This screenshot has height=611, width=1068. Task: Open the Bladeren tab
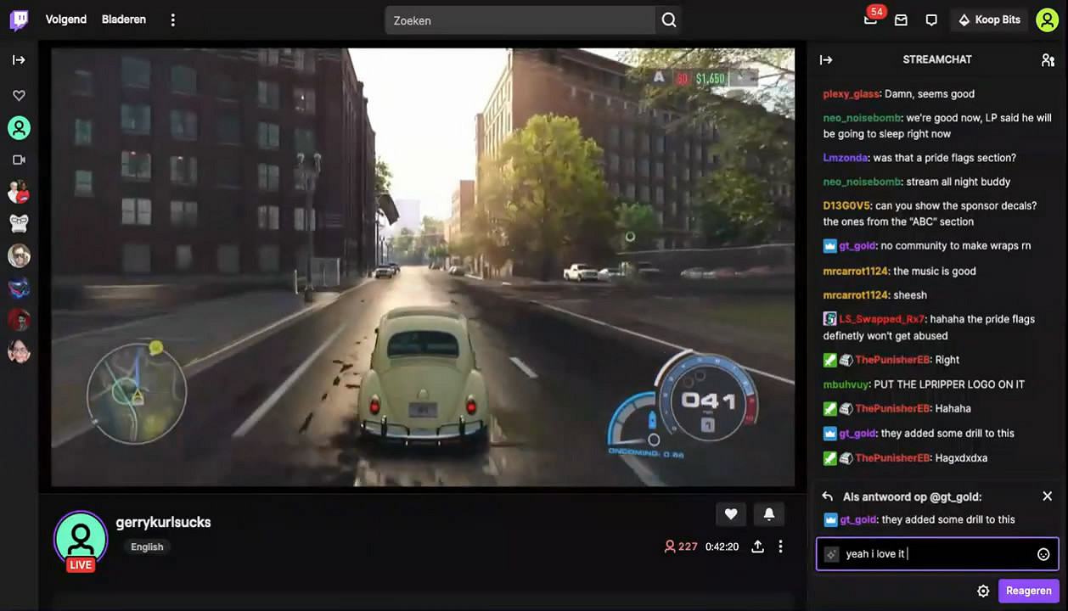(124, 20)
